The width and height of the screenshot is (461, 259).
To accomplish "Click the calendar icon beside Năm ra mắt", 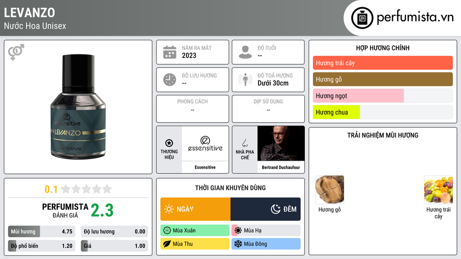I will pos(170,52).
